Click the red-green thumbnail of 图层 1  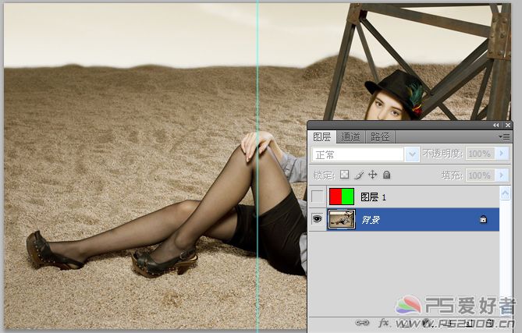pyautogui.click(x=342, y=197)
